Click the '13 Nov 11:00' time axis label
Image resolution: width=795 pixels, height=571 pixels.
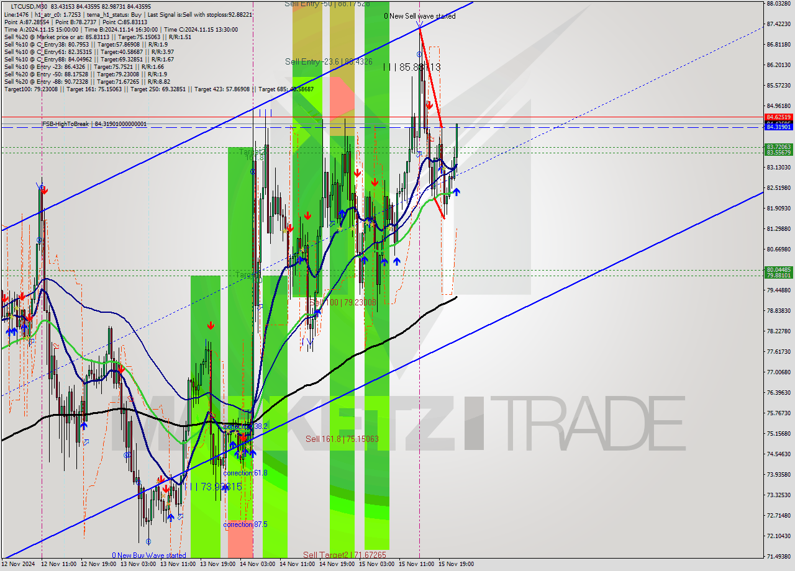178,564
